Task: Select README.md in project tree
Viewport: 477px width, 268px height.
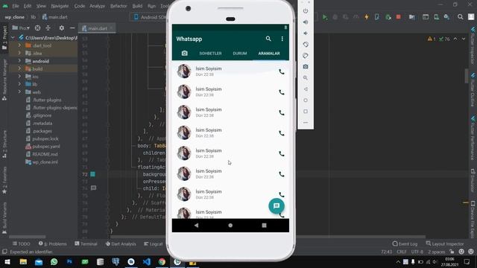Action: pos(45,154)
